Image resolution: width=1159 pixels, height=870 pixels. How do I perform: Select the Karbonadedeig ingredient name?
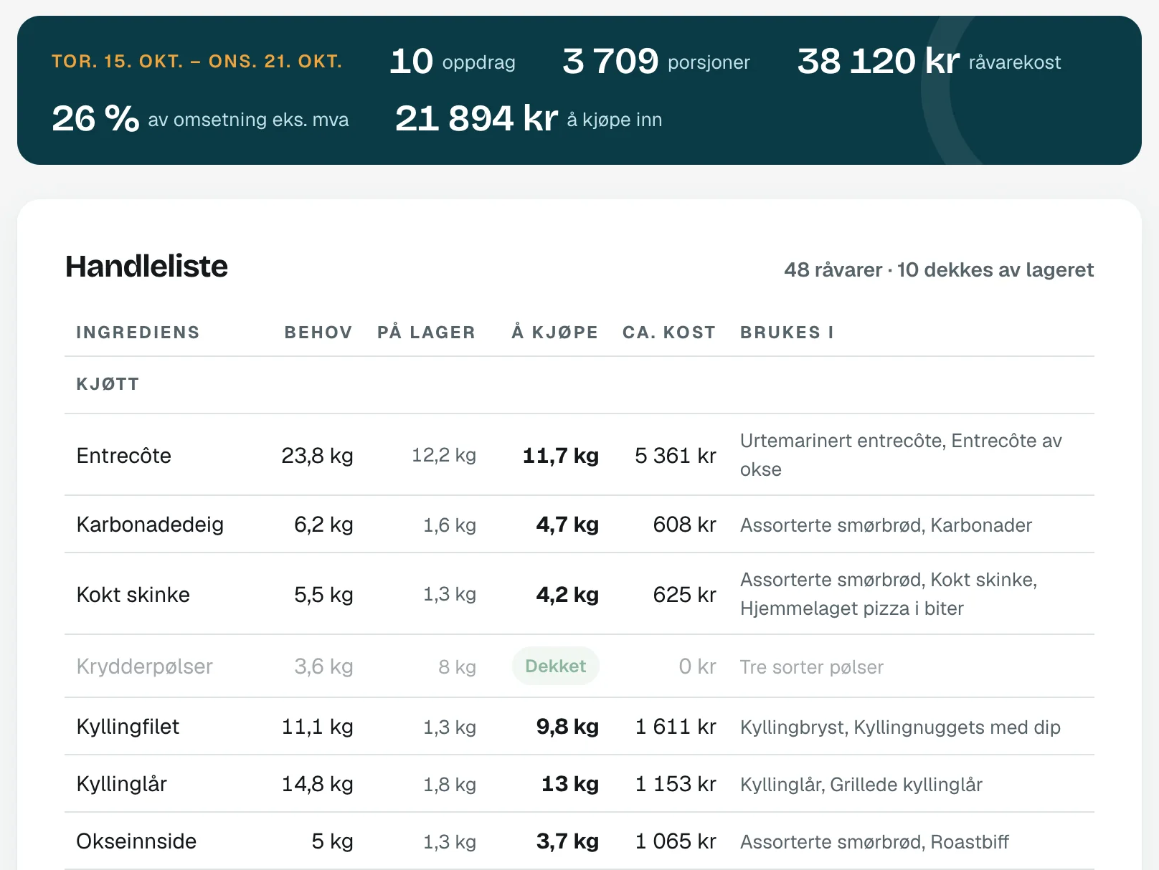click(x=151, y=525)
